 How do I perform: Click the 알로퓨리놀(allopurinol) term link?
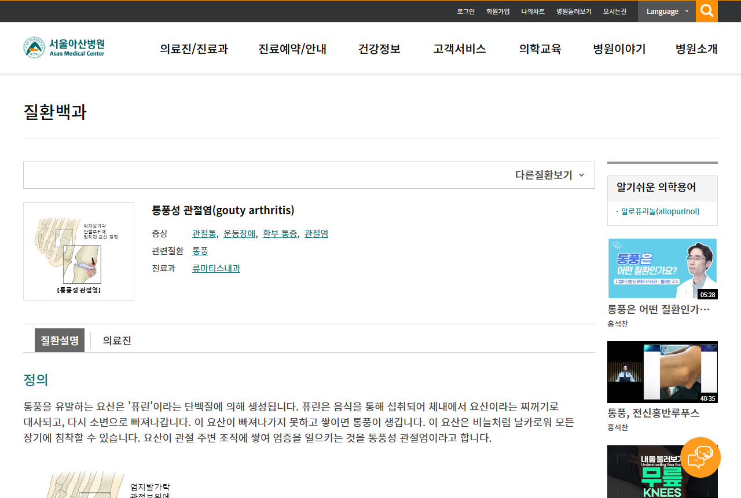coord(661,211)
